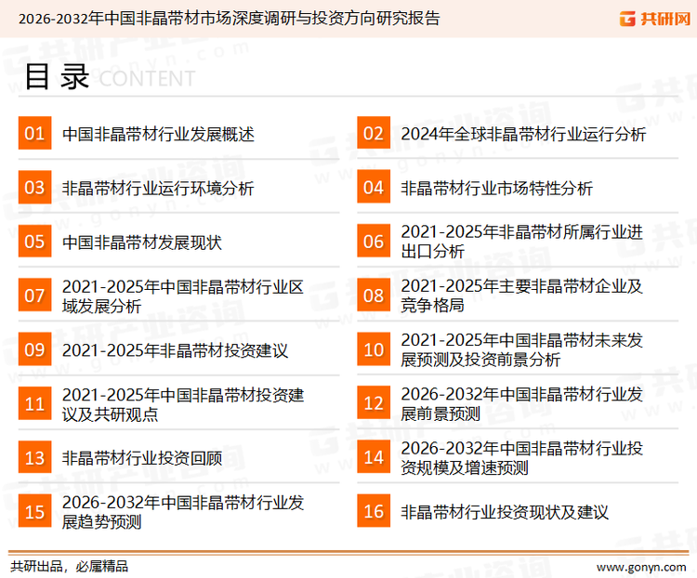Click the orange 01 number badge
697x578 pixels.
[34, 134]
